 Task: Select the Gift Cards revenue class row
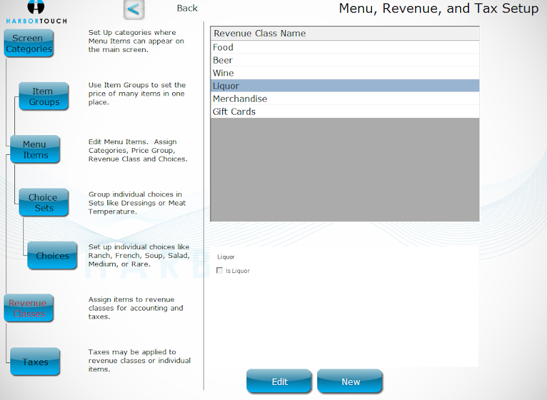[345, 111]
